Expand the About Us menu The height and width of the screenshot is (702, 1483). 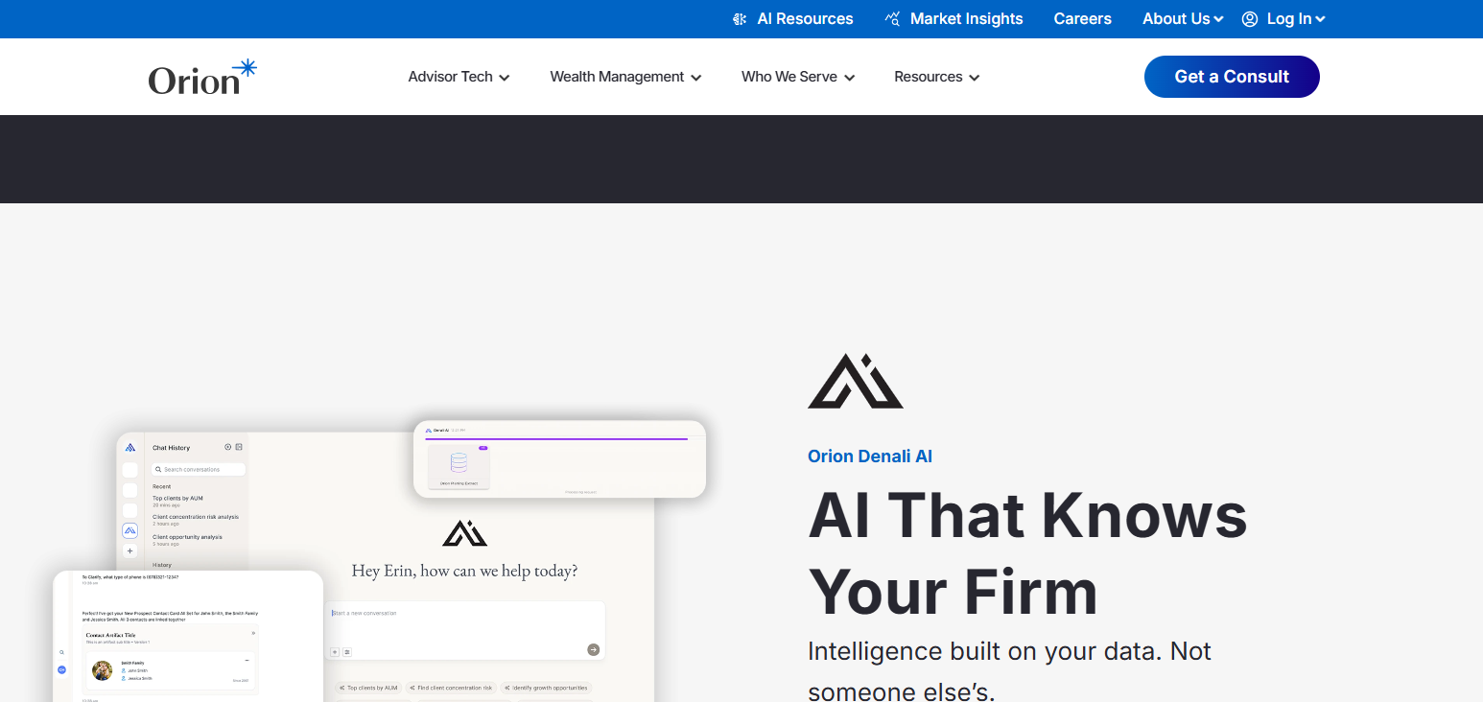pos(1183,19)
